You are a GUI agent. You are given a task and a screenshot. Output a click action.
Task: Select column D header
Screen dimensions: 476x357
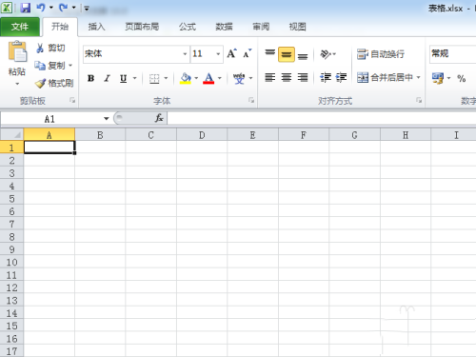[x=202, y=135]
